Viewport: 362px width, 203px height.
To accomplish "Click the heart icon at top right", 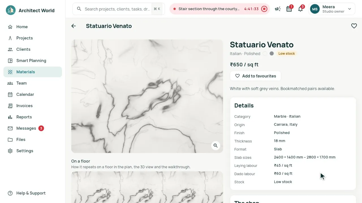I will [354, 26].
